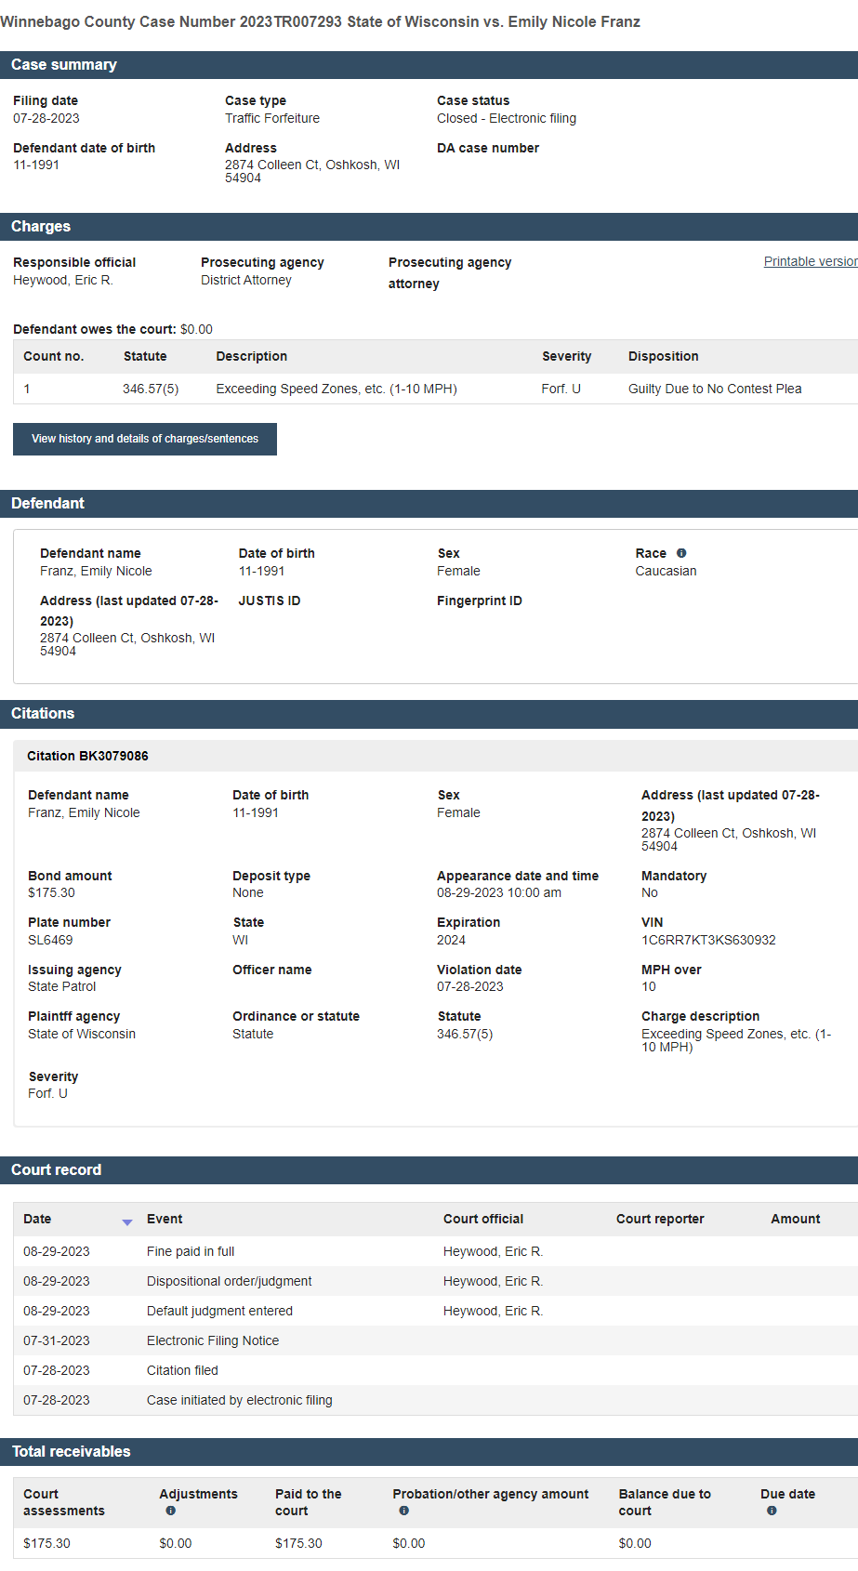Click the Citations section header
The image size is (858, 1571).
(429, 714)
